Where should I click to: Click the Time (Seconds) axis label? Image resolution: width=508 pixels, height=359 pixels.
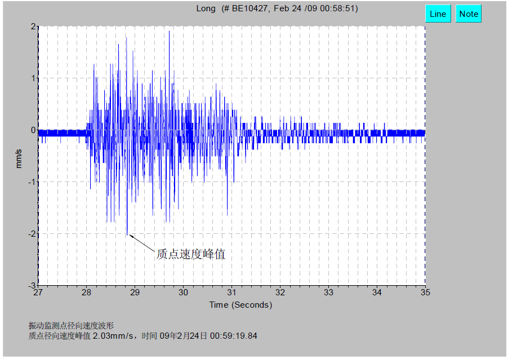(x=240, y=305)
